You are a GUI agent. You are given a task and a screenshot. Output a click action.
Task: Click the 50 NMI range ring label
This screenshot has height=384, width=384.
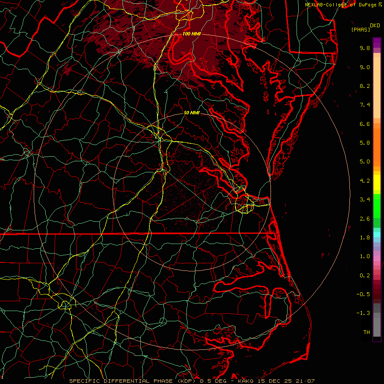pos(192,113)
